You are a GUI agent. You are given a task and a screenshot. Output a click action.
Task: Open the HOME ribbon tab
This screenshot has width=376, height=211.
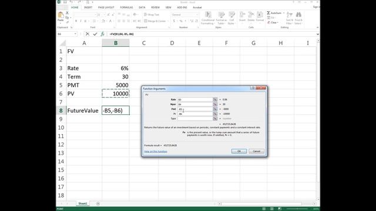coord(75,8)
